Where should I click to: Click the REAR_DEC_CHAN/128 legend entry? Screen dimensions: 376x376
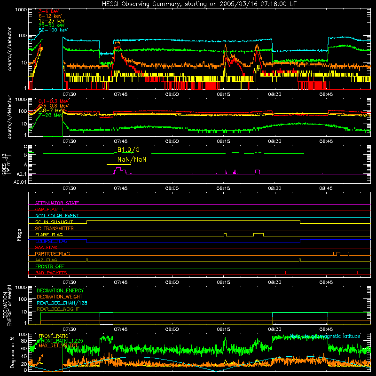(x=62, y=303)
